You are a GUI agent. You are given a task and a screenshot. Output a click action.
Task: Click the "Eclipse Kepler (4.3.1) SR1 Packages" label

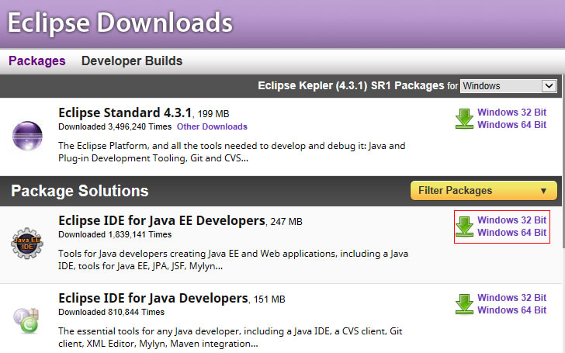pyautogui.click(x=351, y=85)
